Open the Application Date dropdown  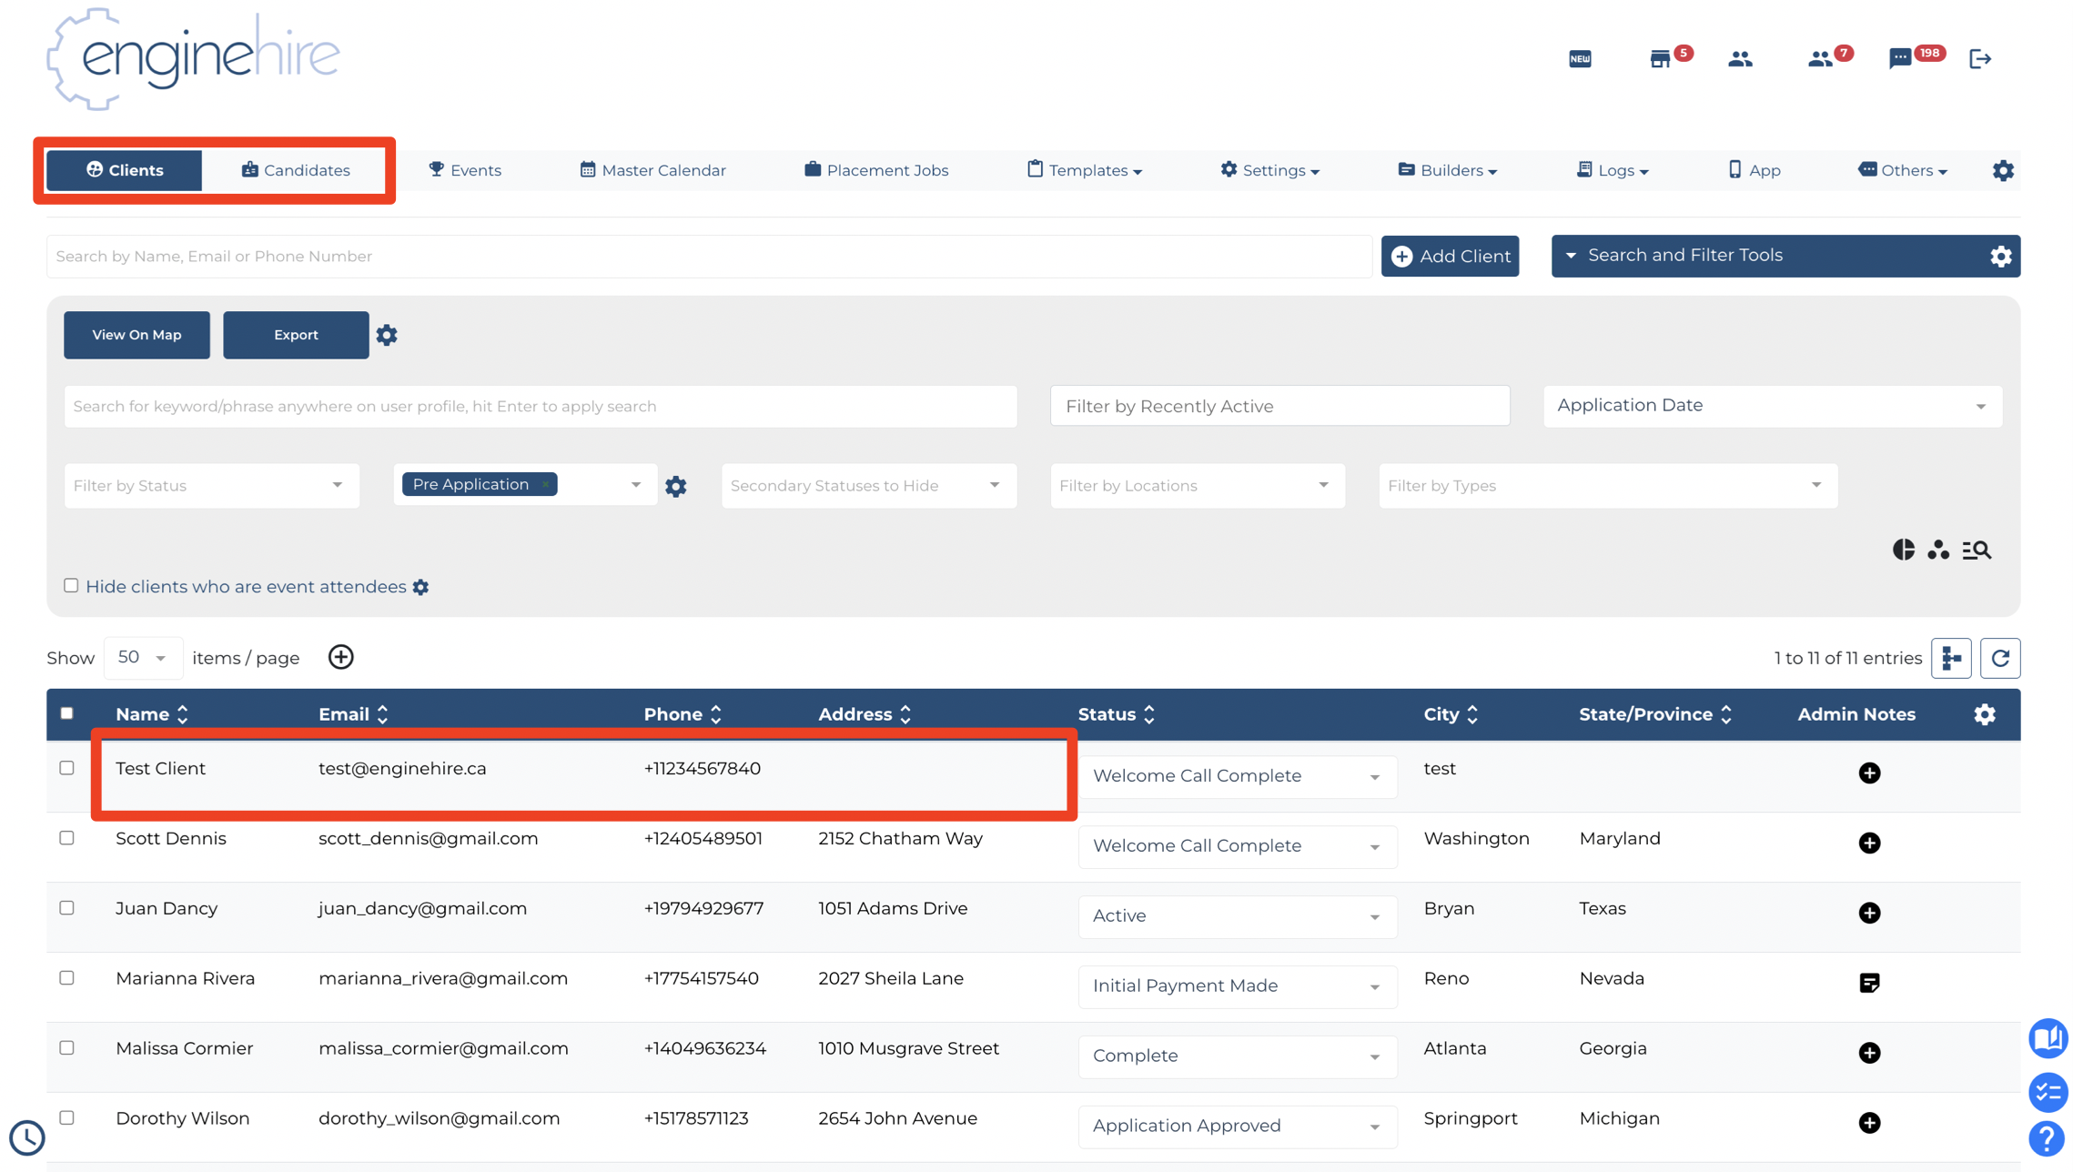coord(1772,406)
